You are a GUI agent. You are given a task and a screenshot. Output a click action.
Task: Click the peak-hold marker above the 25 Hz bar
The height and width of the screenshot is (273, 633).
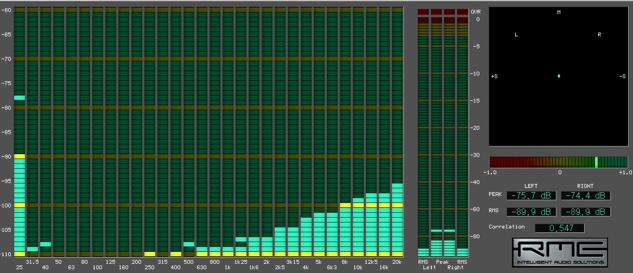click(20, 97)
